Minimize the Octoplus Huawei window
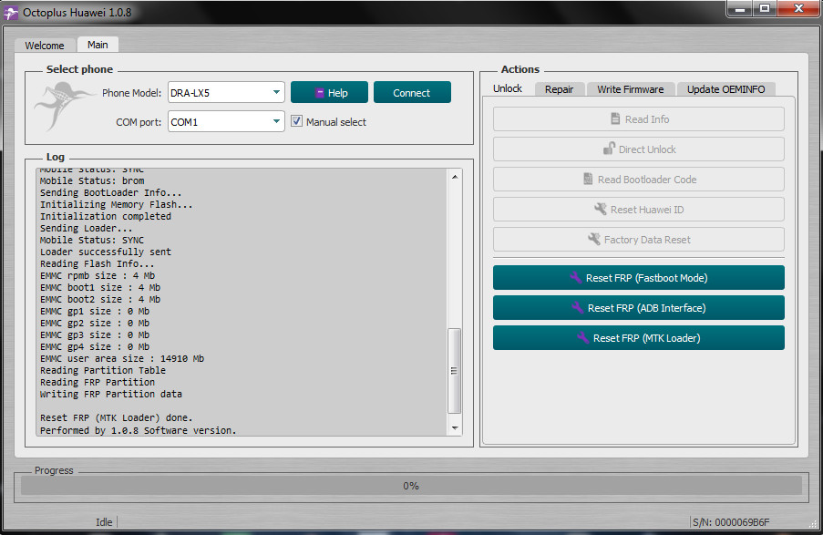 (x=740, y=9)
